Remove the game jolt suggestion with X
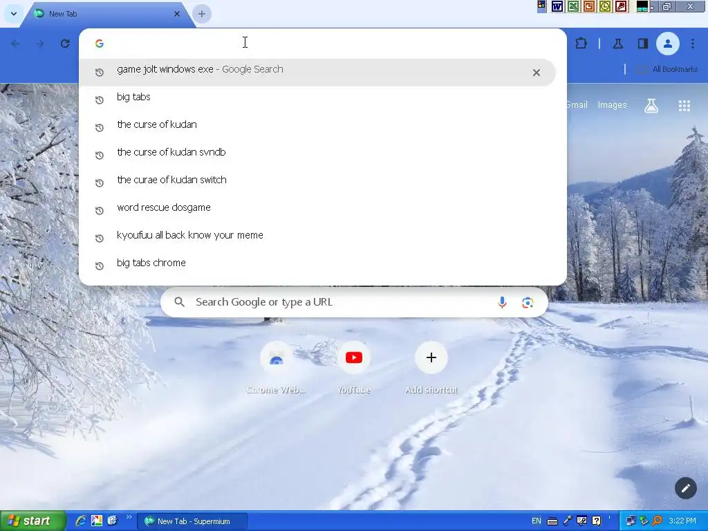Image resolution: width=708 pixels, height=531 pixels. (x=536, y=73)
